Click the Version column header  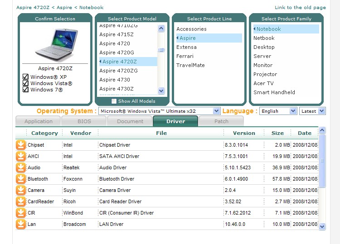pos(244,133)
